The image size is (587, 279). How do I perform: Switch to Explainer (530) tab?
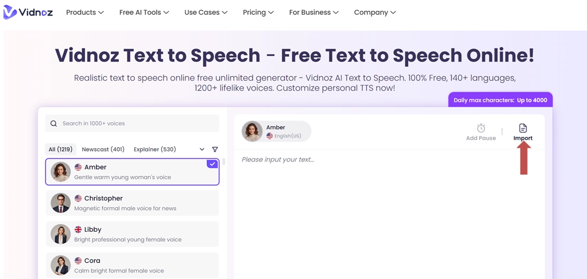click(155, 149)
